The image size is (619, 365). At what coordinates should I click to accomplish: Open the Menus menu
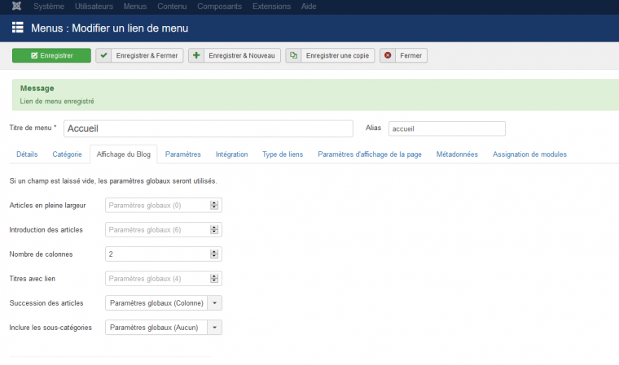tap(135, 7)
